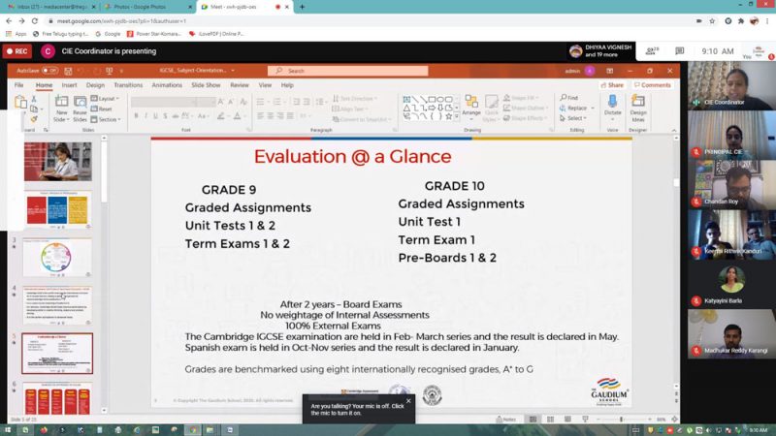Start Dictate microphone
The height and width of the screenshot is (436, 776).
click(x=613, y=106)
